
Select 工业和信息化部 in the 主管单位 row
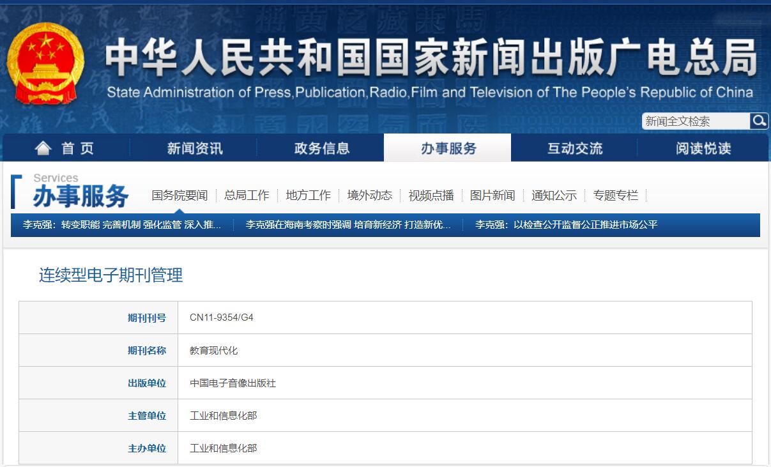tap(224, 415)
